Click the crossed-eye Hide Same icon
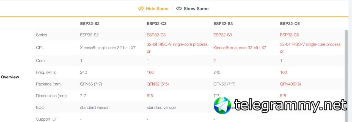This screenshot has height=122, width=352. [x=141, y=8]
